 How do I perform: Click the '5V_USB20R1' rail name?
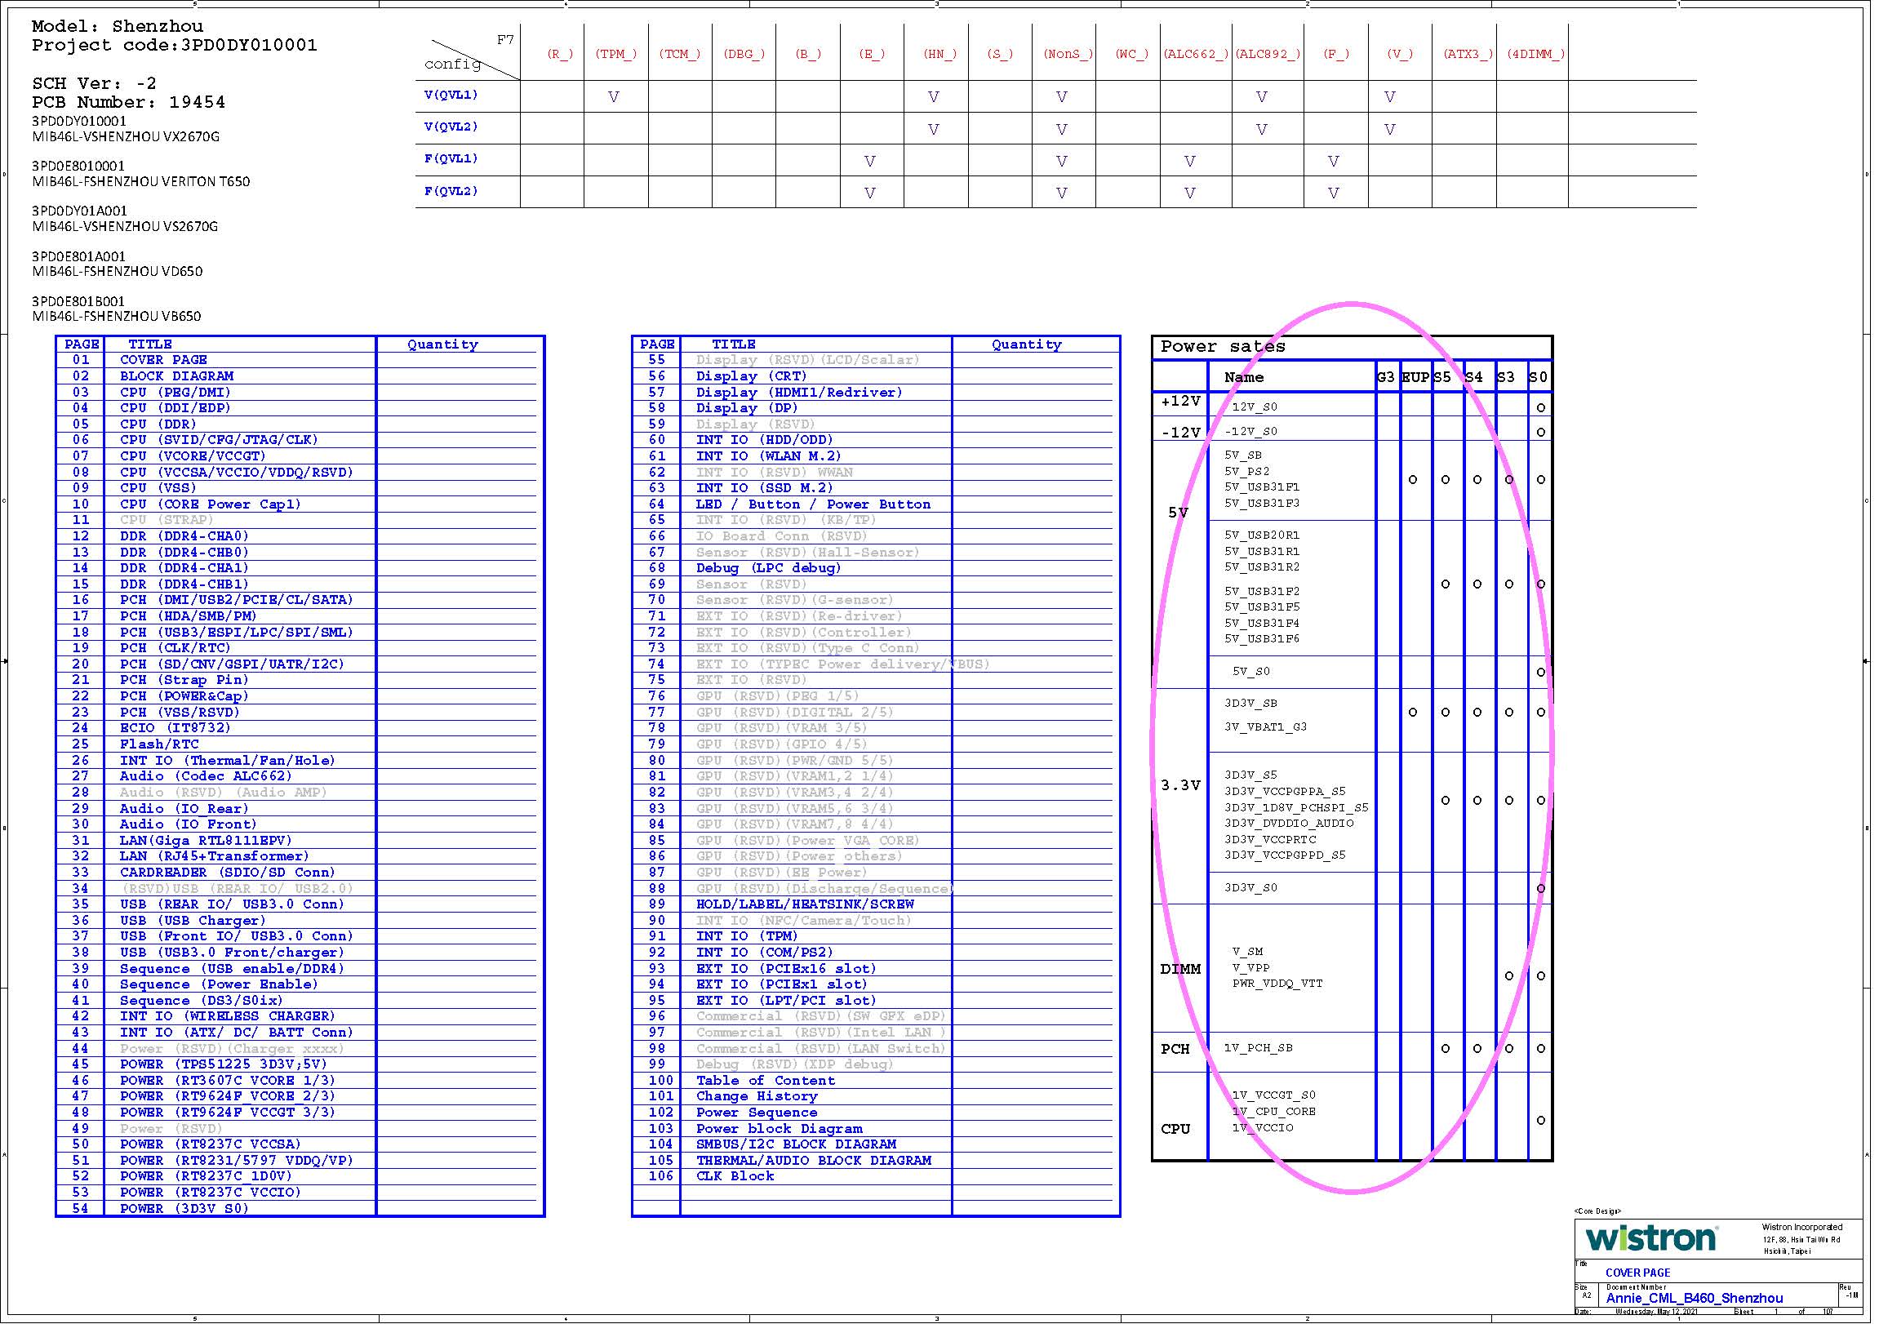point(1266,537)
